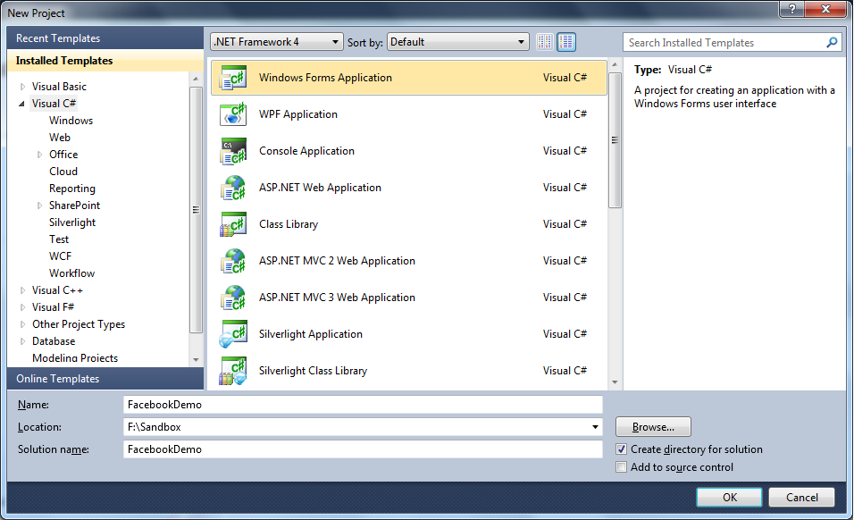Click the help question mark icon
The height and width of the screenshot is (520, 854).
791,11
